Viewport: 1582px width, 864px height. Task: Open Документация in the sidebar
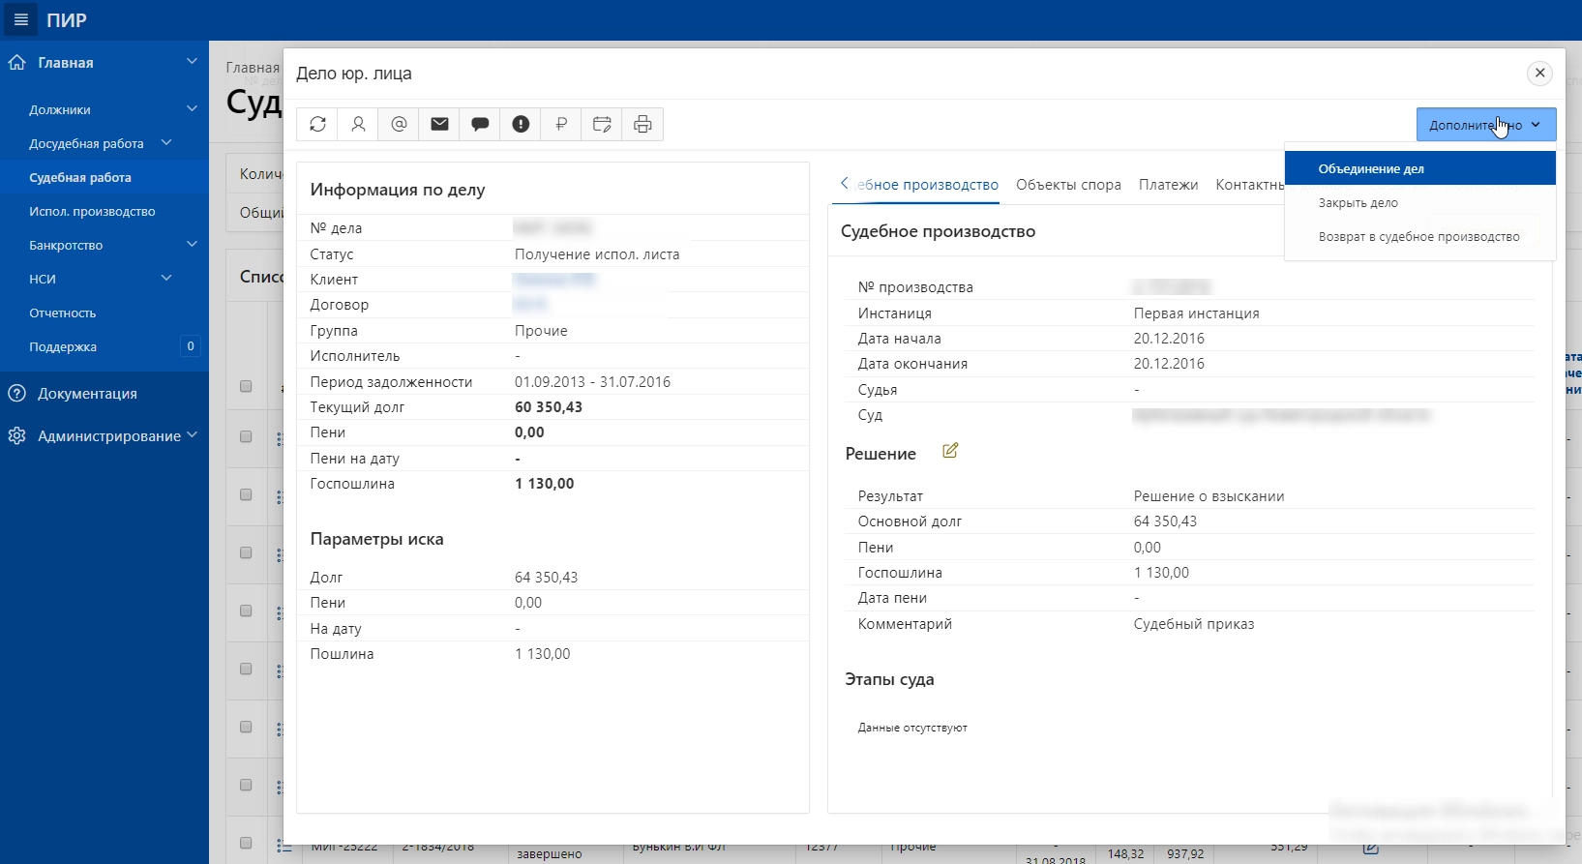87,394
